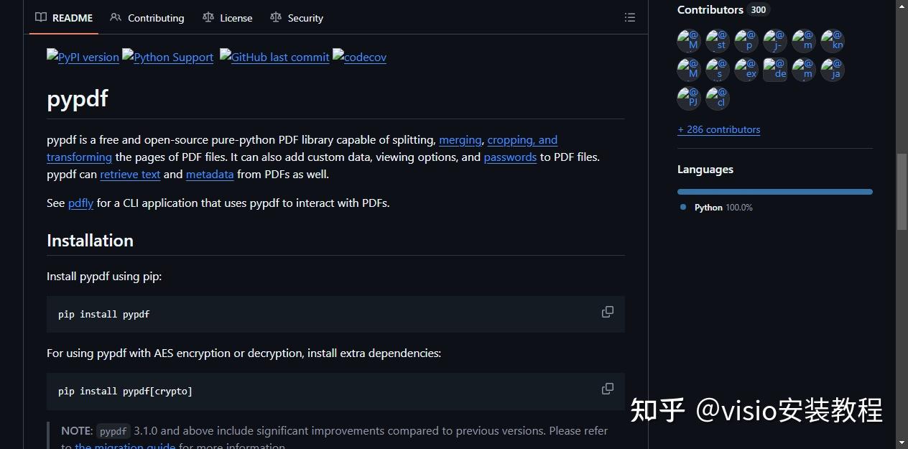
Task: Open the Python Support badge
Action: tap(167, 57)
